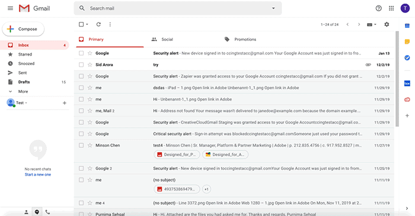415x216 pixels.
Task: Open the Settings gear
Action: click(x=387, y=24)
